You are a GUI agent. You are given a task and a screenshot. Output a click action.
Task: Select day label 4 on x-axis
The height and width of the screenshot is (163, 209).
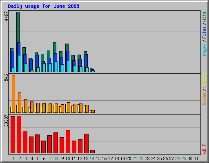click(32, 159)
